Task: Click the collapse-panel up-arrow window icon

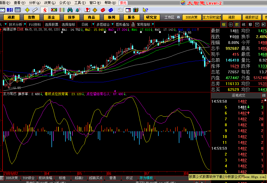Action: point(257,25)
